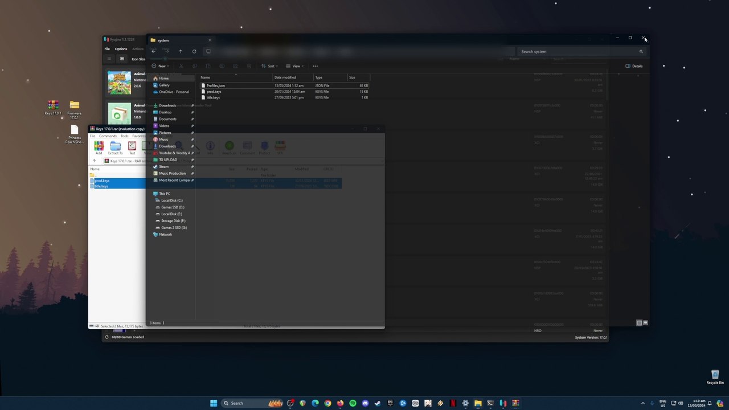Open the Documents quick access folder
The width and height of the screenshot is (729, 410).
pos(167,119)
